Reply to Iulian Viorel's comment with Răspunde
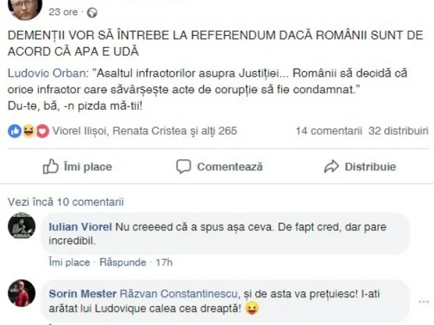 coord(123,262)
